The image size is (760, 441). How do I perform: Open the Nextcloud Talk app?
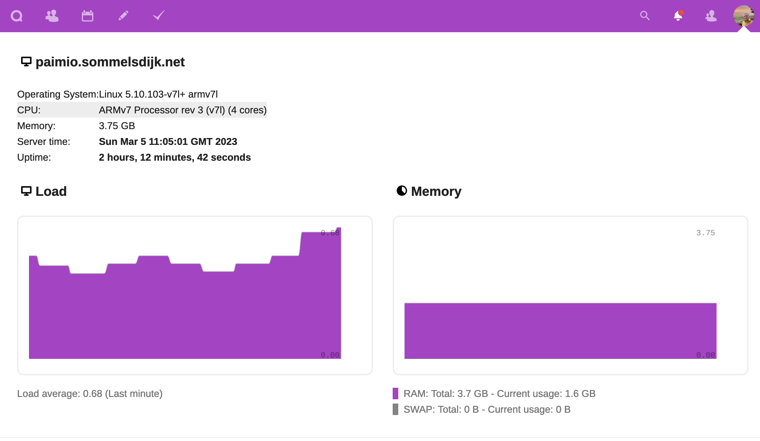(16, 16)
